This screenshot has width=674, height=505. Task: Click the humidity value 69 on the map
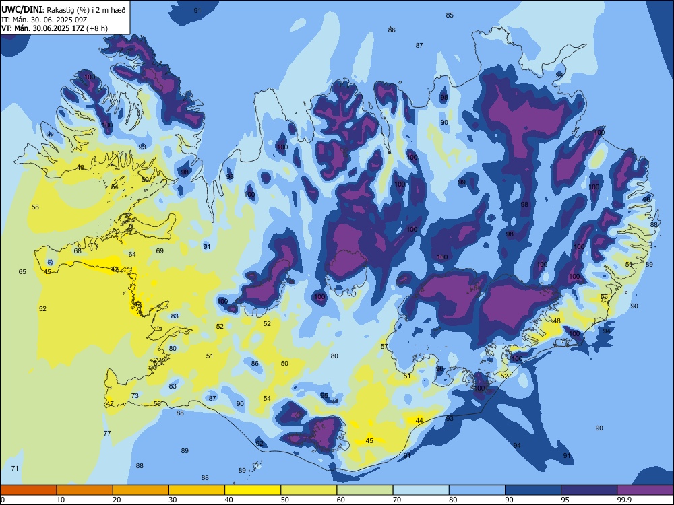160,250
